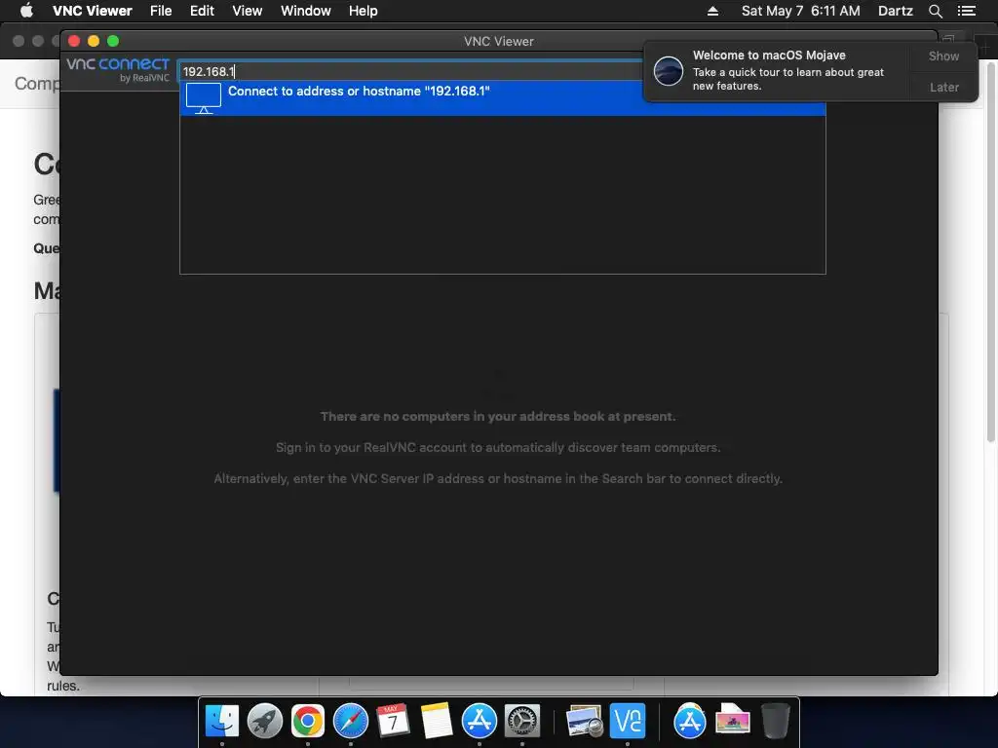
Task: Open Calendar from the Dock
Action: point(394,722)
